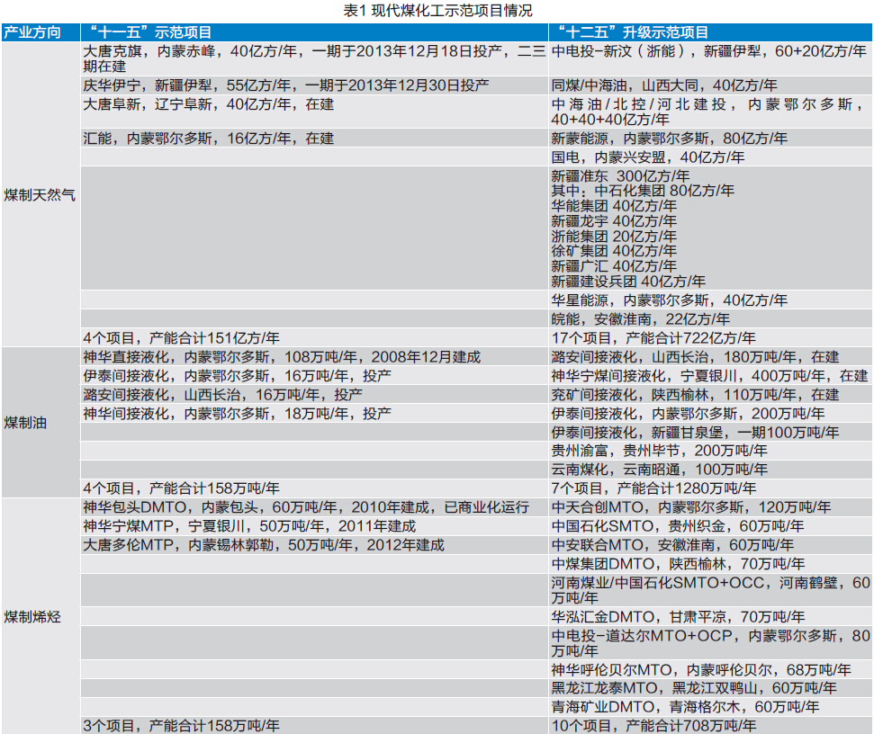Select the summary 3个项目，产能合计158万吨/年

314,726
